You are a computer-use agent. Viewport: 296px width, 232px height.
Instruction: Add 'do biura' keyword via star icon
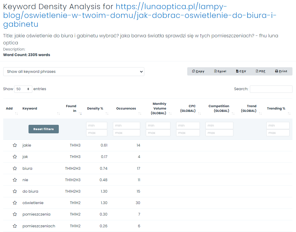point(15,191)
